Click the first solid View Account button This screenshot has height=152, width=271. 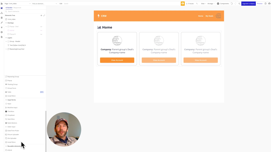(x=117, y=60)
